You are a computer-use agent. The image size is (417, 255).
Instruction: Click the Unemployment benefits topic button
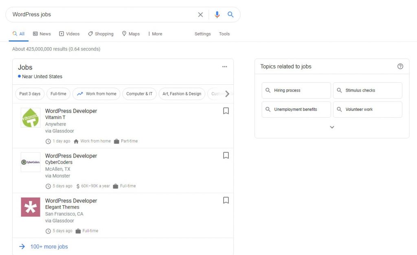pos(296,109)
